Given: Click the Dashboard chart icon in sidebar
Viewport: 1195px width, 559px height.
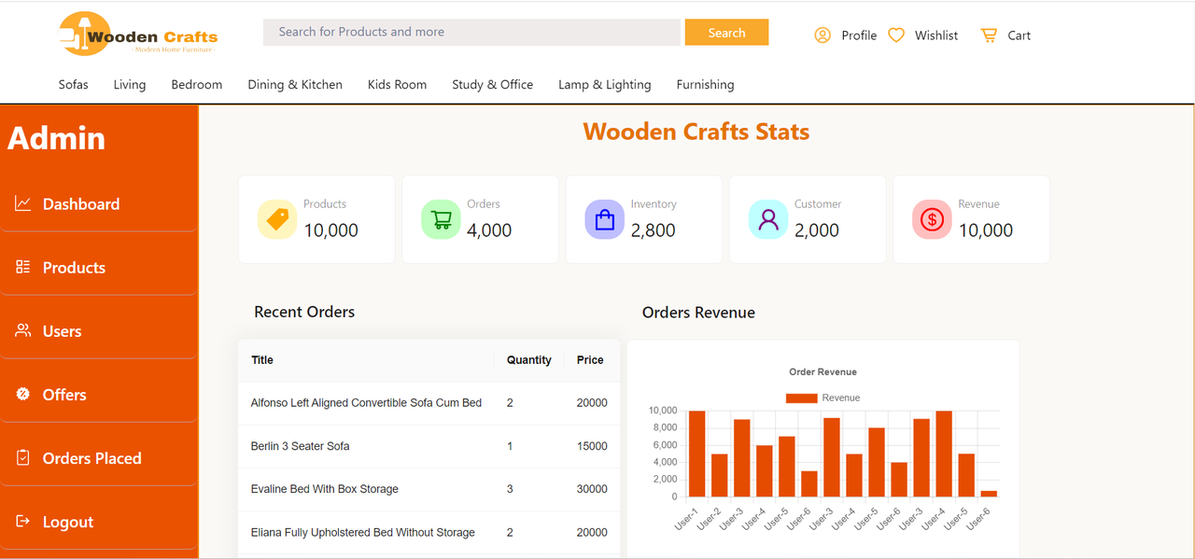Looking at the screenshot, I should (x=23, y=203).
